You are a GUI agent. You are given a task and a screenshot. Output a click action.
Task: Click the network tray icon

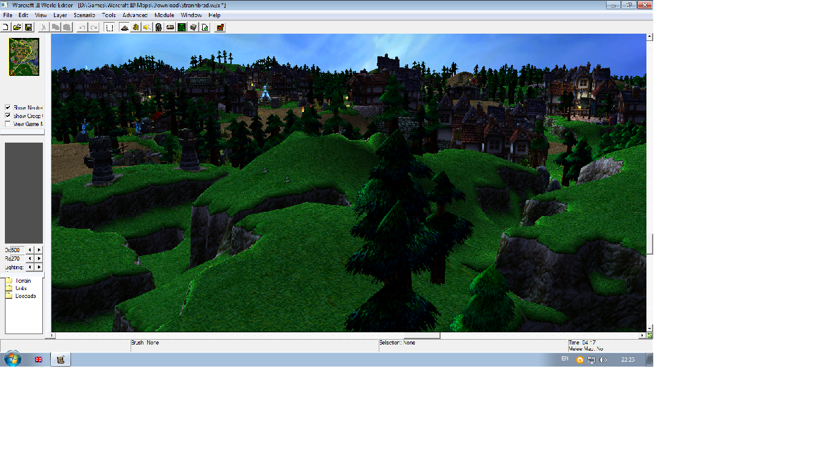[x=592, y=360]
